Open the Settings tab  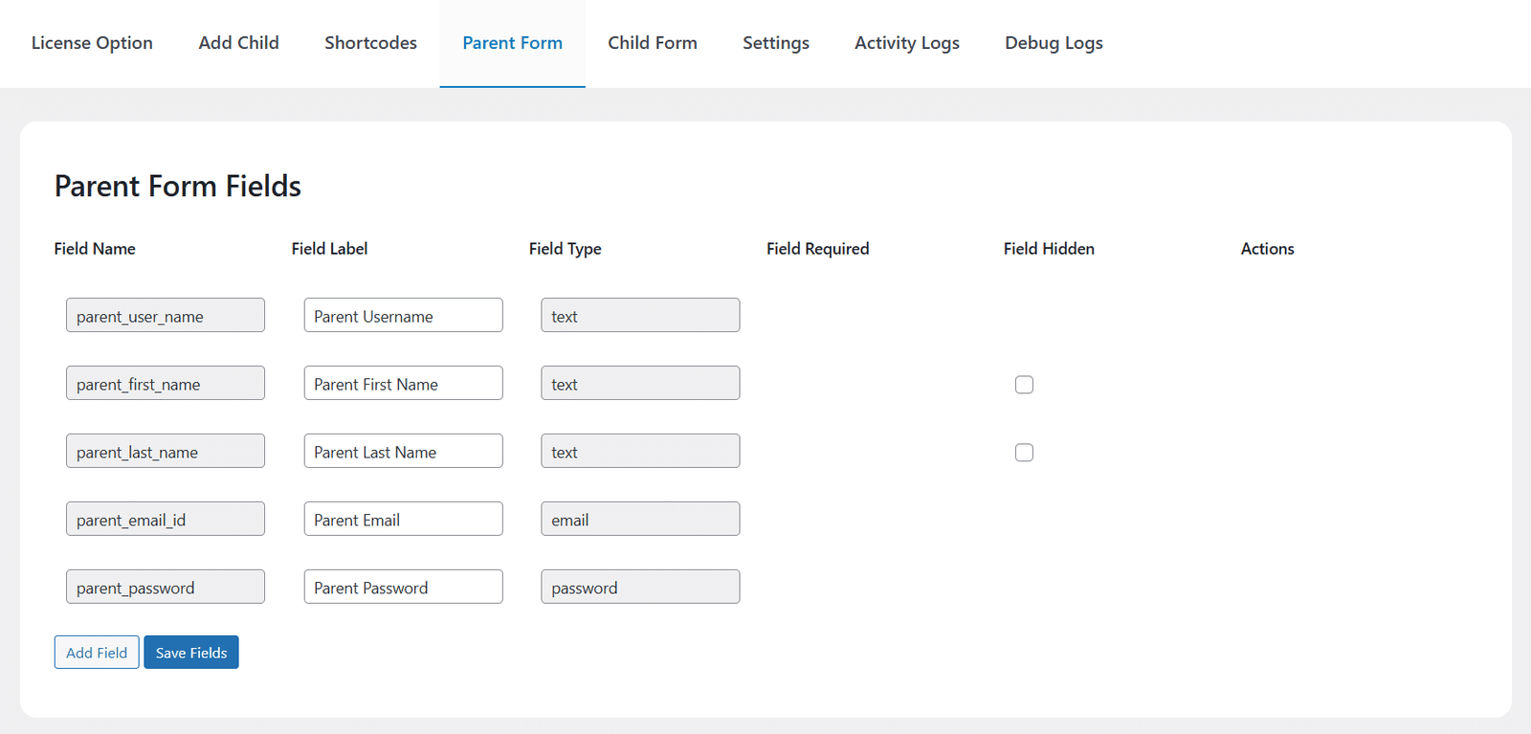coord(776,43)
